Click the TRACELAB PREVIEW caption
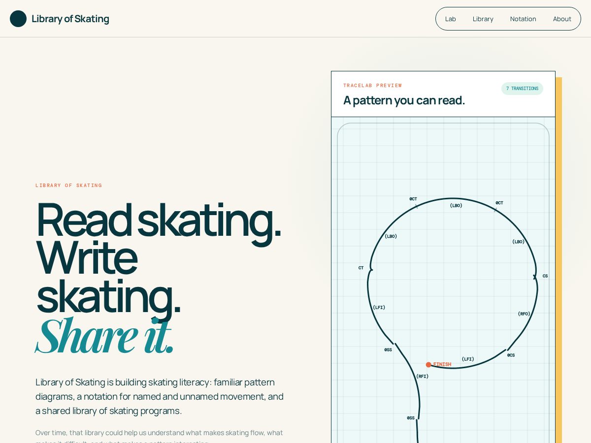 pyautogui.click(x=373, y=85)
